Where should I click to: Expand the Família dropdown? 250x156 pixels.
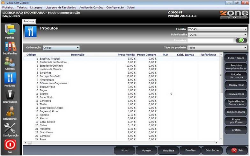click(217, 29)
